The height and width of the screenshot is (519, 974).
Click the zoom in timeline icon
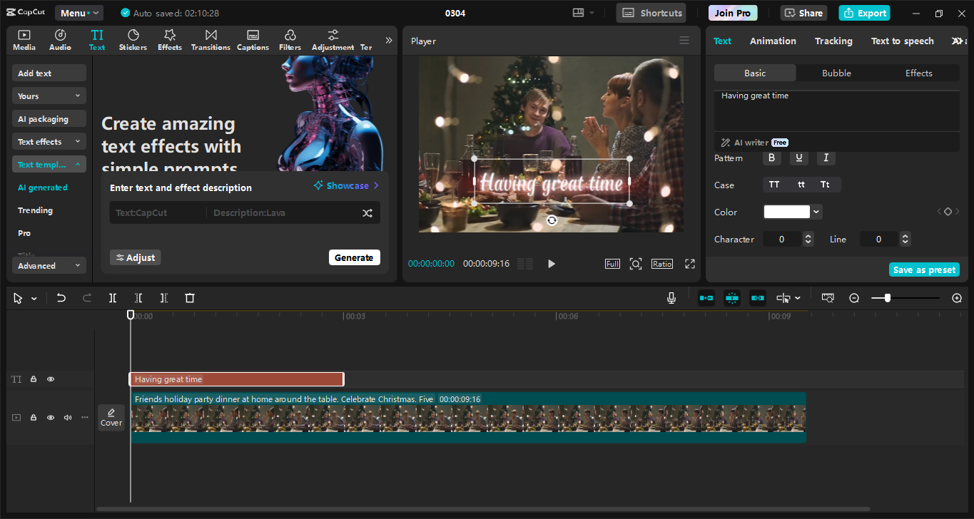tap(957, 298)
